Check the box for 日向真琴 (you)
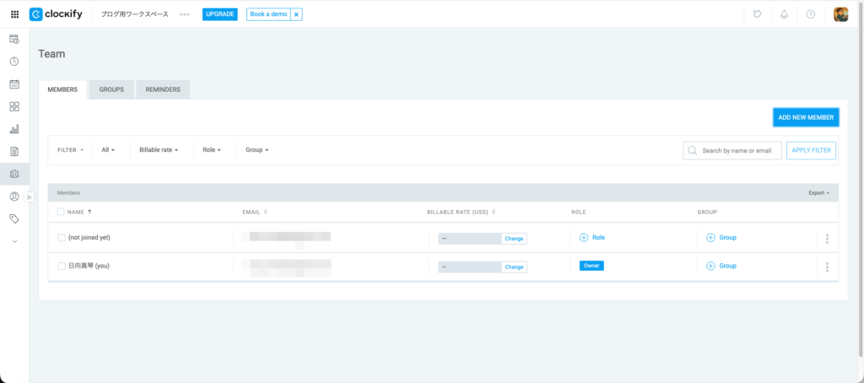 [x=62, y=266]
